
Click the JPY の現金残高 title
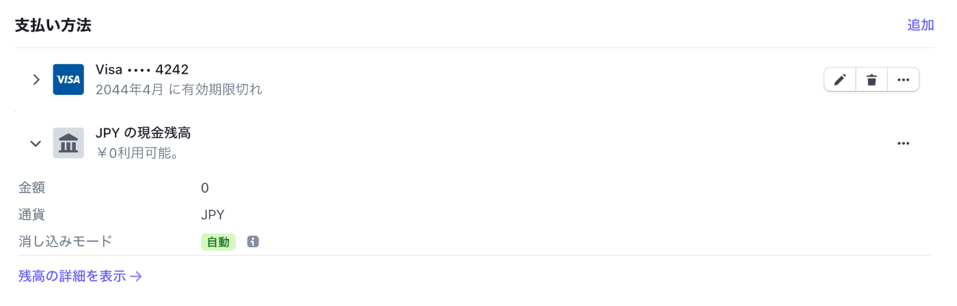143,133
